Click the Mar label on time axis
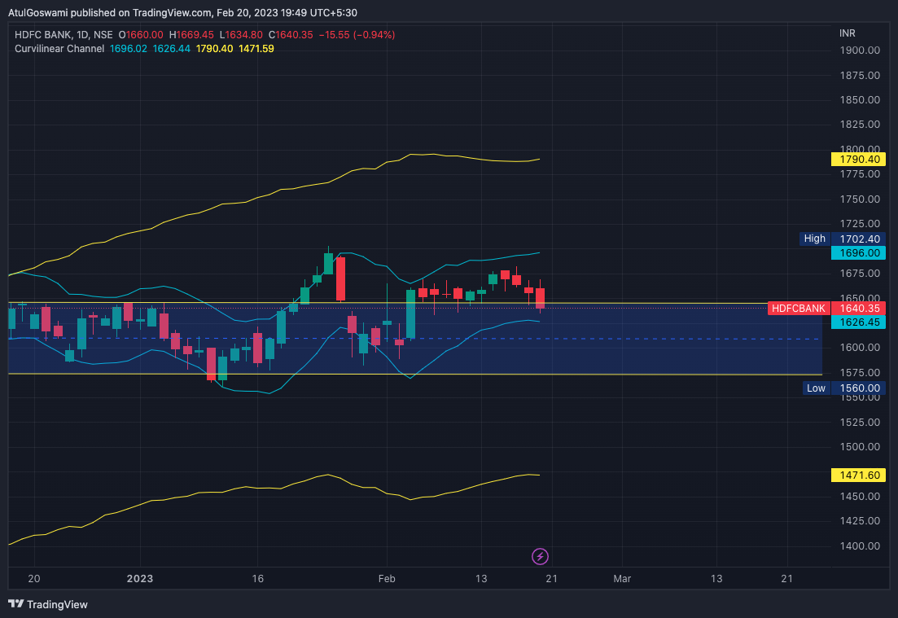 pyautogui.click(x=622, y=578)
